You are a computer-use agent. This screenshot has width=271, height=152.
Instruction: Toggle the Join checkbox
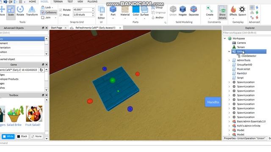tap(43, 18)
